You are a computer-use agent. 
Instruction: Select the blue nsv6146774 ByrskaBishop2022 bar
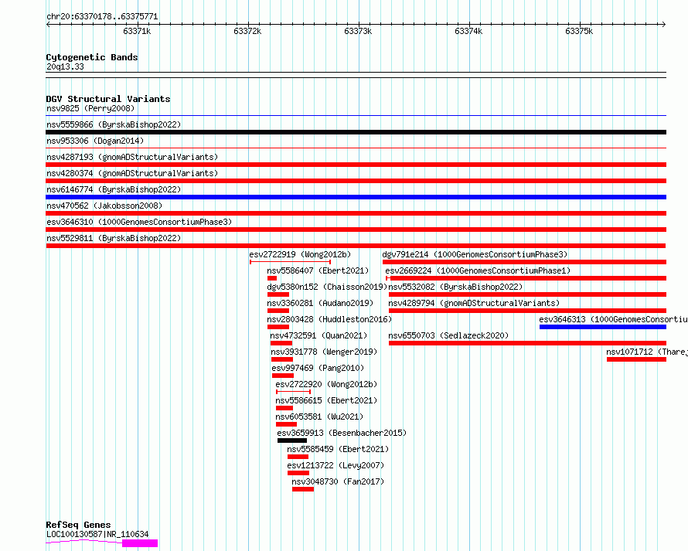click(356, 197)
